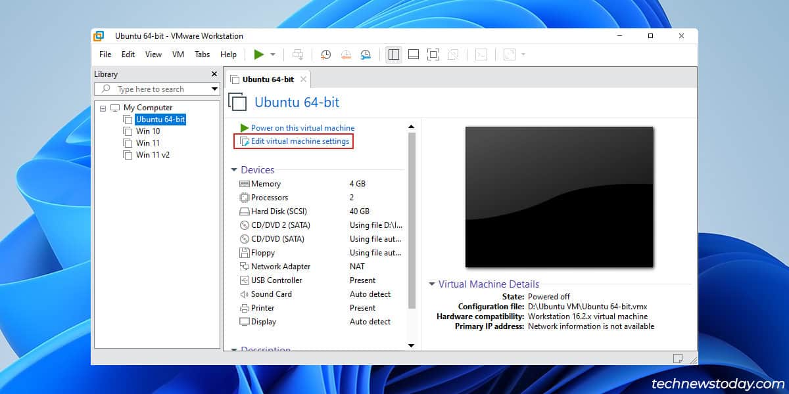
Task: Open the File menu
Action: 105,55
